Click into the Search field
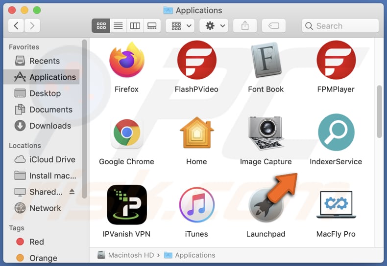The width and height of the screenshot is (387, 266). tap(340, 25)
